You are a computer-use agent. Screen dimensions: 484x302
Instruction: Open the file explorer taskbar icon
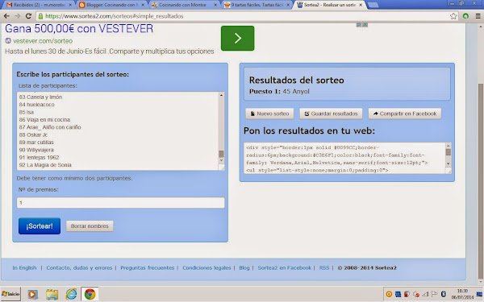pyautogui.click(x=52, y=294)
